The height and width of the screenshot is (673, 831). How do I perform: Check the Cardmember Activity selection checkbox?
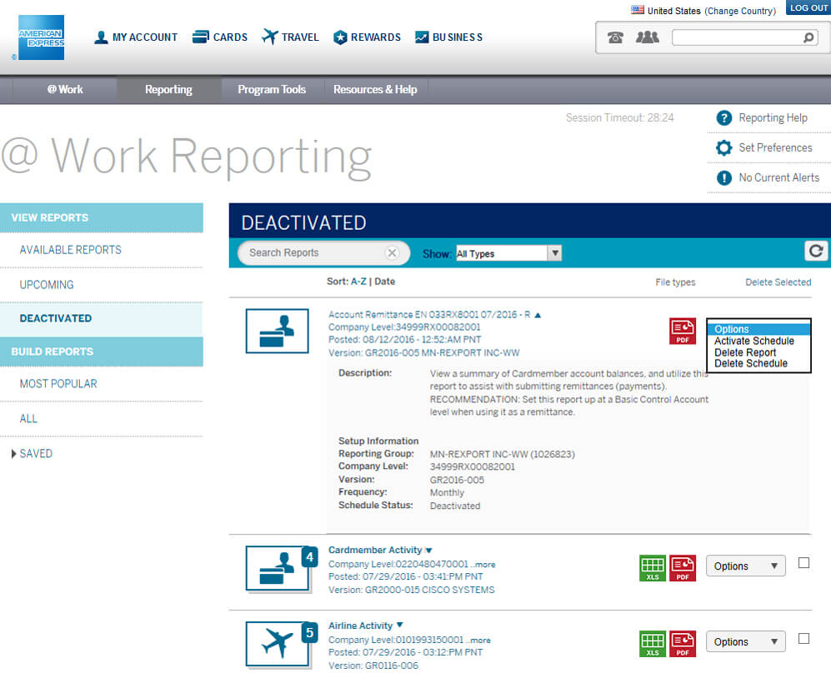(x=803, y=562)
